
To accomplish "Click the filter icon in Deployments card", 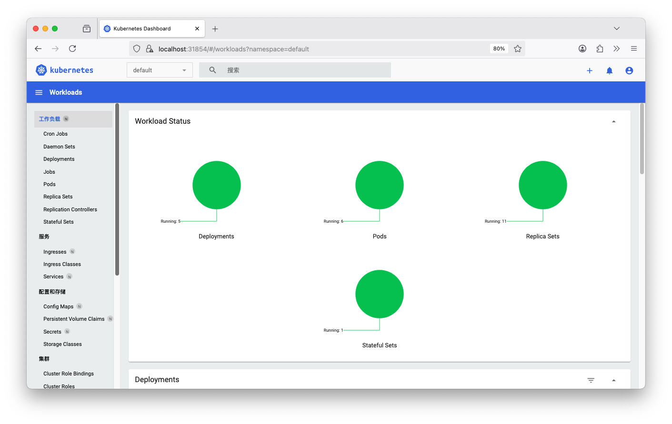I will pyautogui.click(x=591, y=380).
